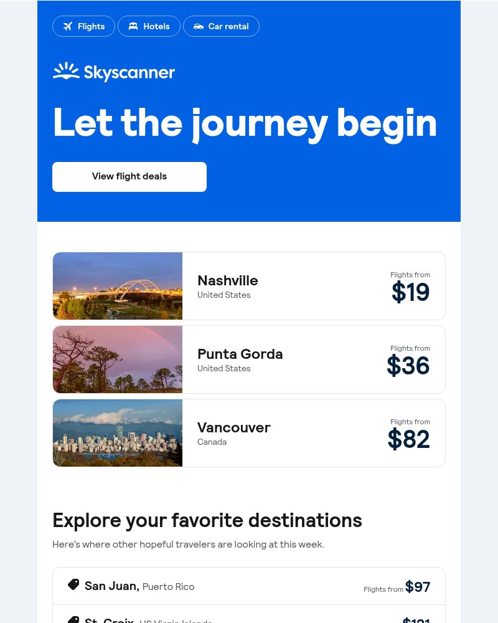
Task: Click the $19 Nashville flight price
Action: click(x=411, y=292)
